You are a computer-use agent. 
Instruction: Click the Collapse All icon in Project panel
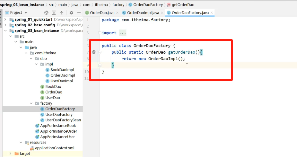click(x=62, y=13)
